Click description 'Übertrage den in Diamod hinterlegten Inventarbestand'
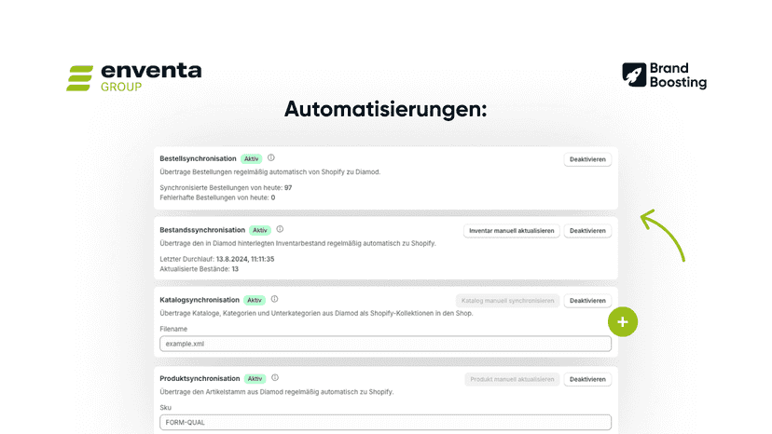This screenshot has width=772, height=434. click(x=297, y=243)
